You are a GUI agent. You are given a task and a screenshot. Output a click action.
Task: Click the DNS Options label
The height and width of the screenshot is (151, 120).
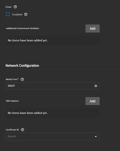coord(12,101)
